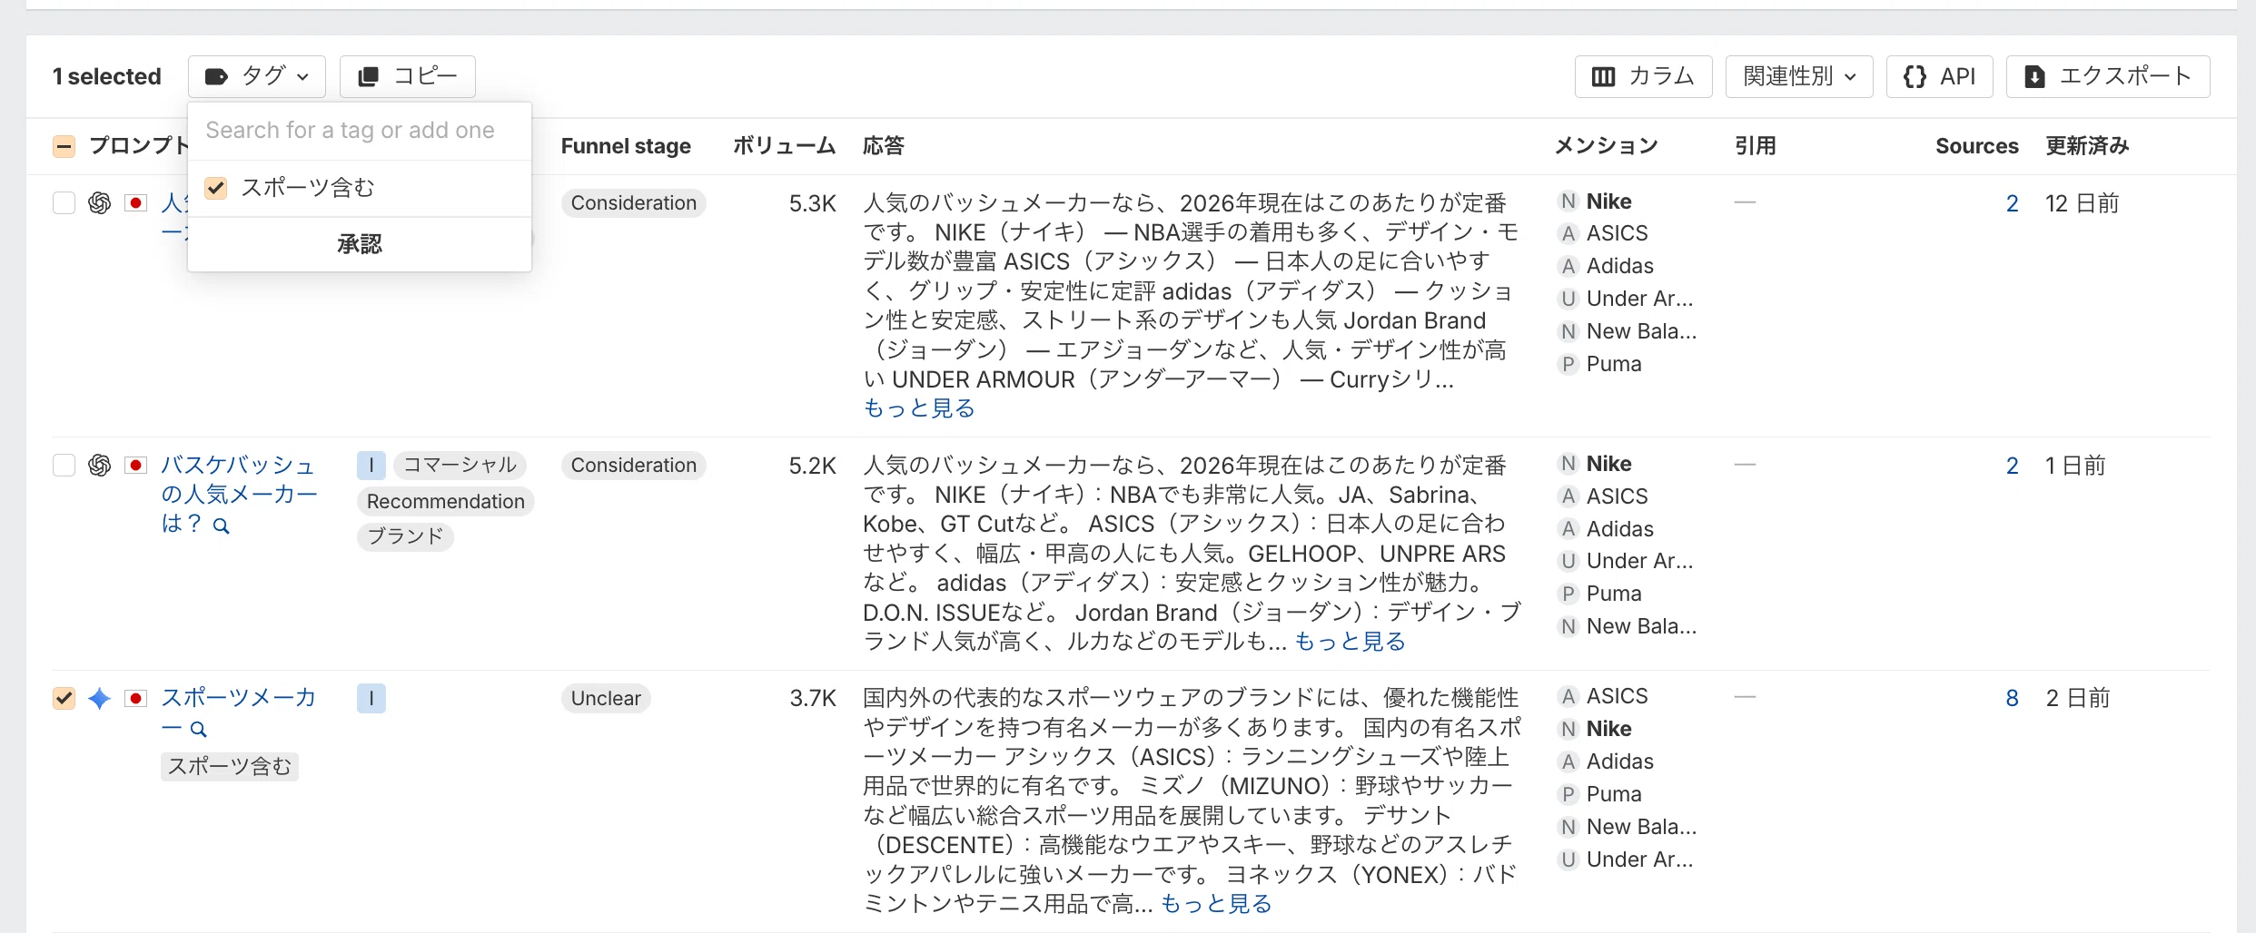Click the magnifier icon next to スポーツメーカー
The image size is (2256, 933).
click(x=198, y=729)
